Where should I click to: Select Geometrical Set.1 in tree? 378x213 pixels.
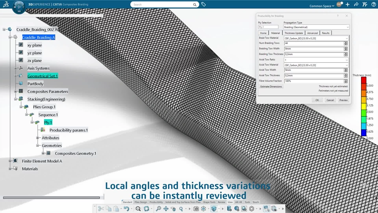point(43,76)
